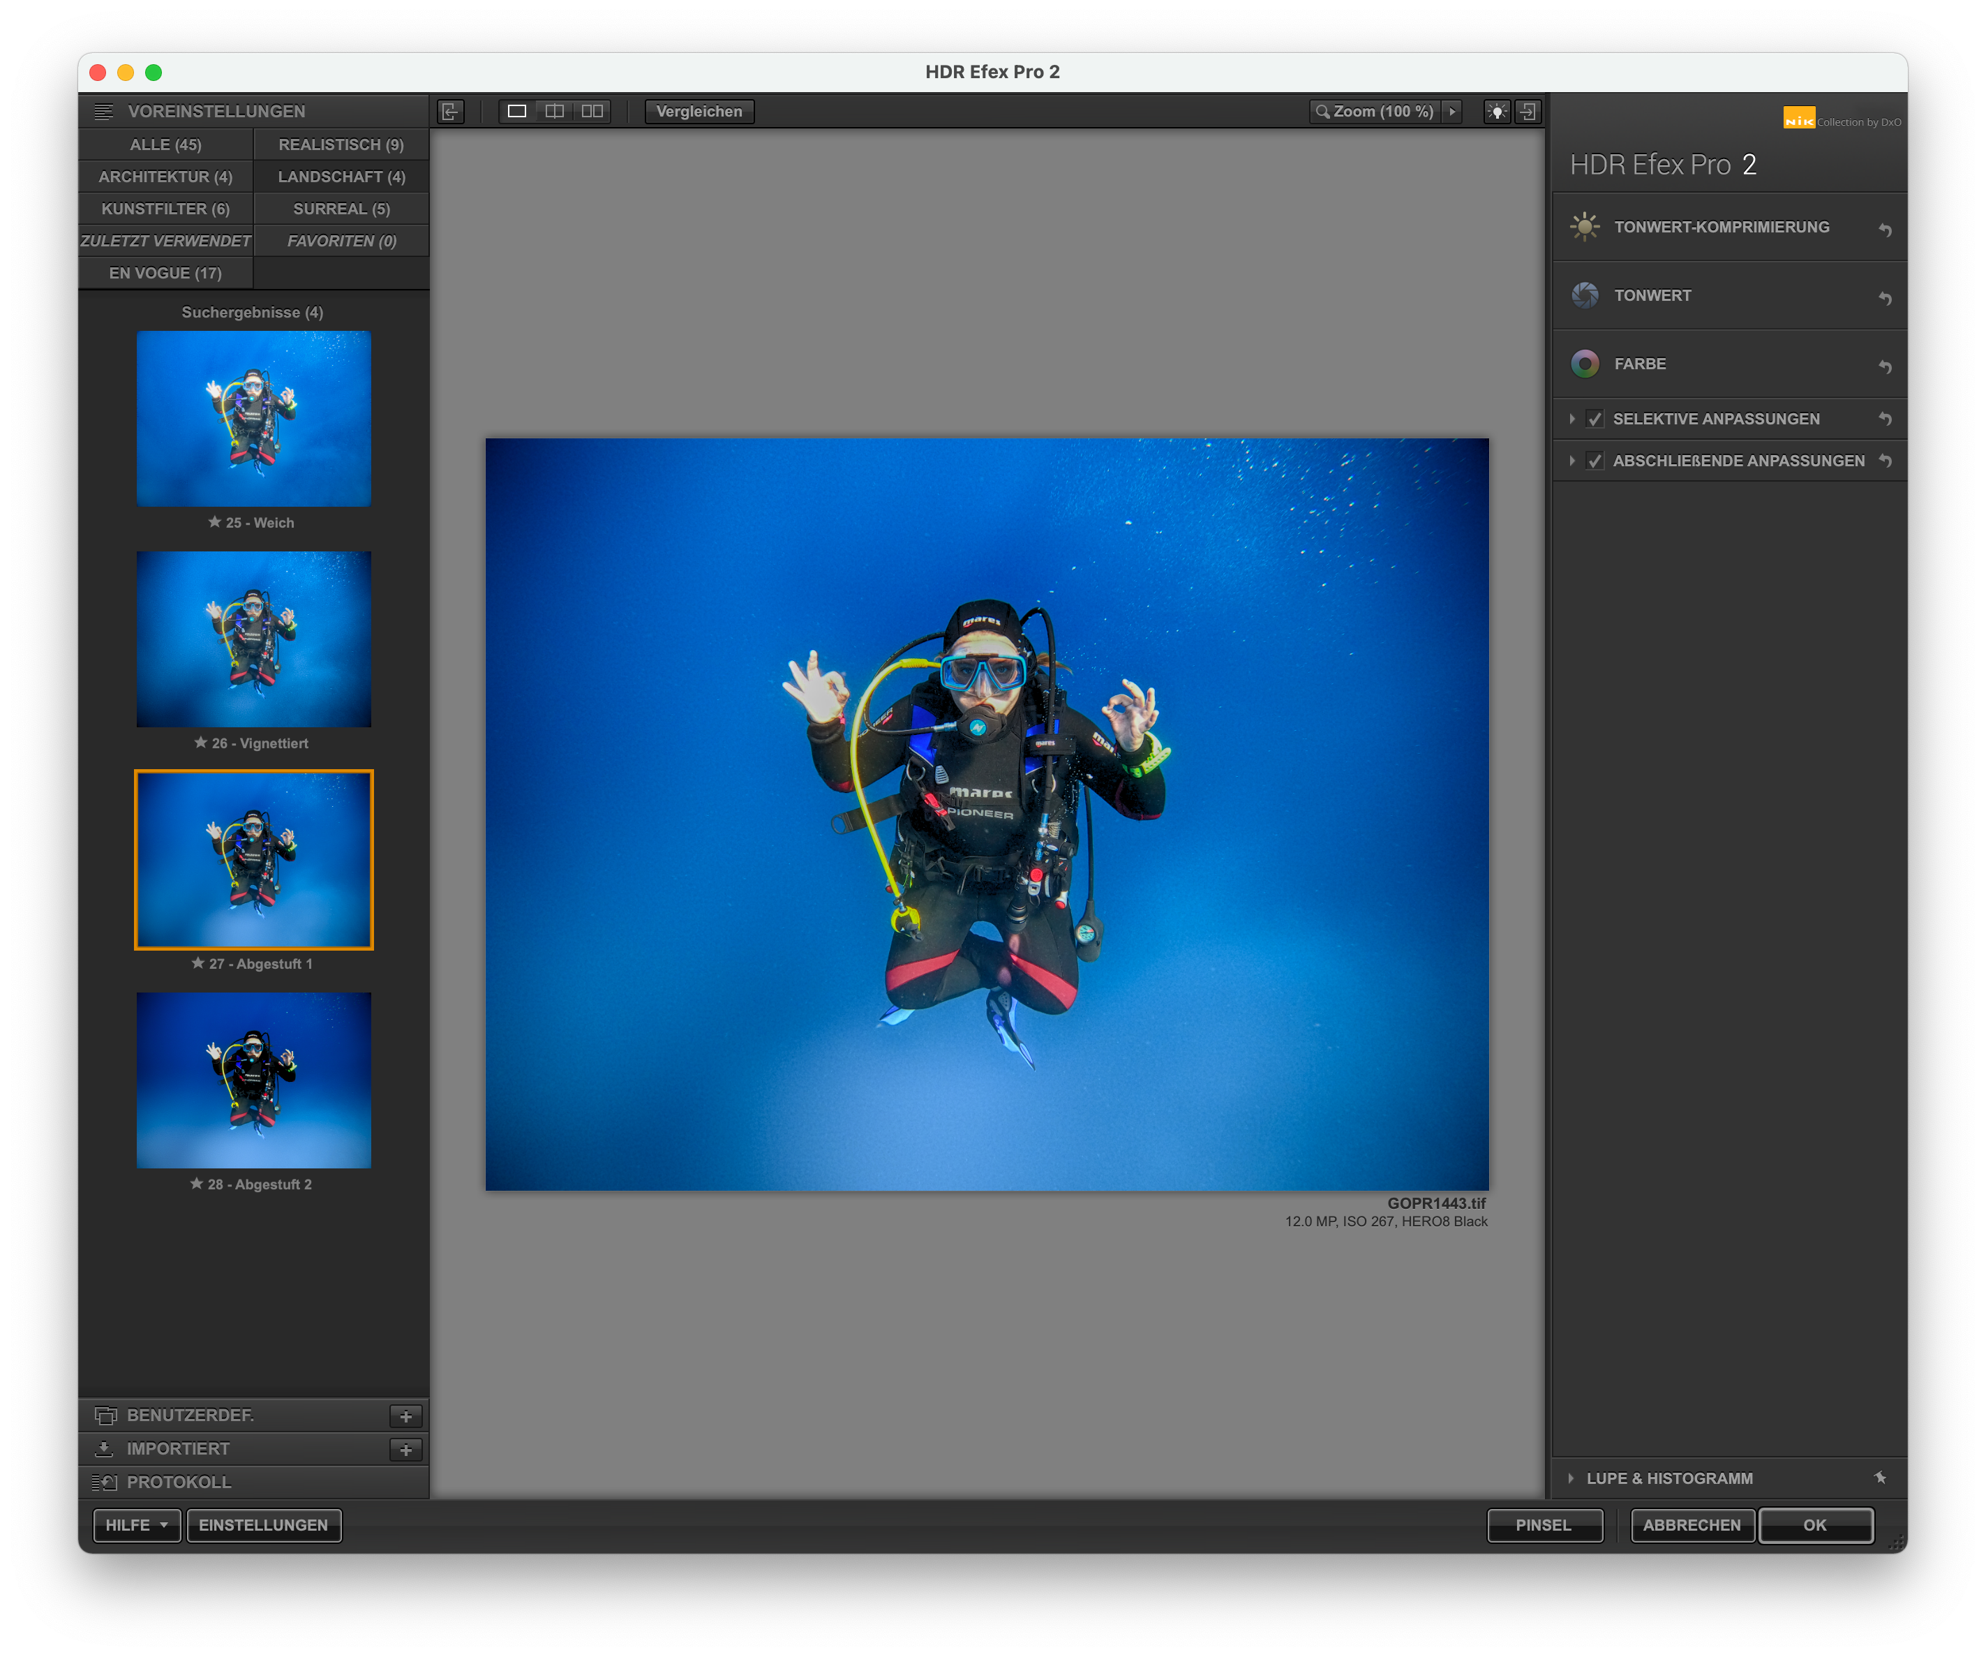Viewport: 1986px width, 1657px height.
Task: Click the hide right panel icon
Action: [x=1528, y=112]
